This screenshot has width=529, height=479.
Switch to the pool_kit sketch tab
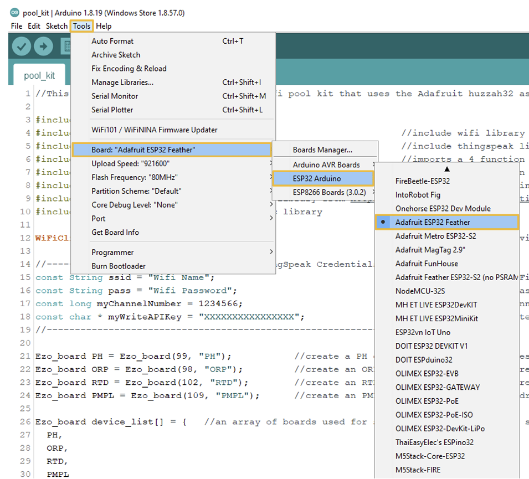tap(39, 75)
